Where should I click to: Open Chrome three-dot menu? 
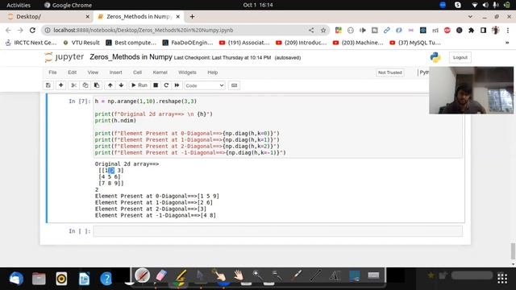point(508,31)
